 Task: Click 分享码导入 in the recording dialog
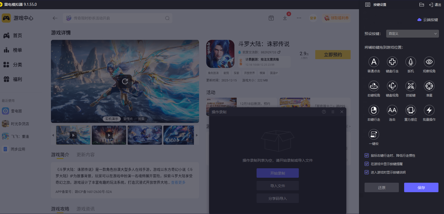point(278,198)
